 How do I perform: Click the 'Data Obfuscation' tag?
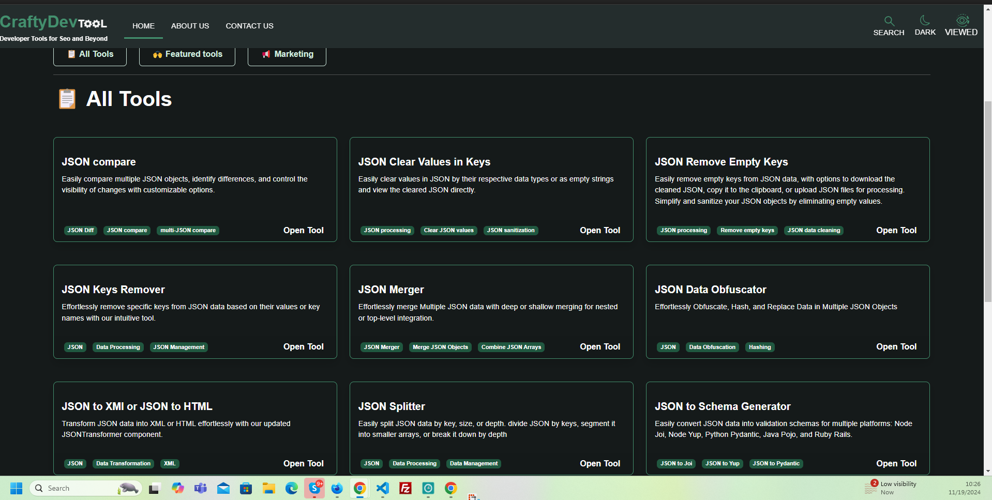[712, 347]
